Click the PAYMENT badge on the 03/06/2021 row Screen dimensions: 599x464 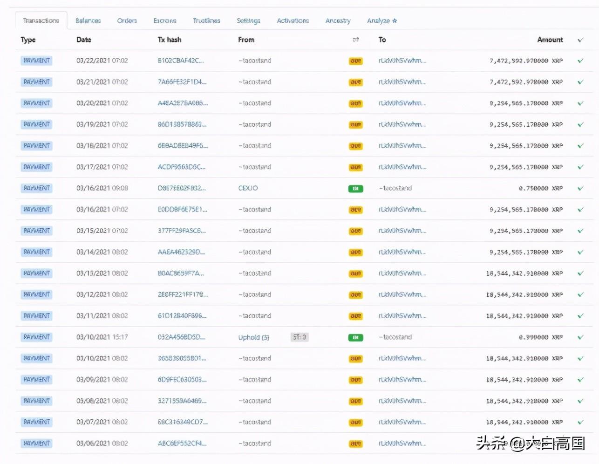coord(36,443)
